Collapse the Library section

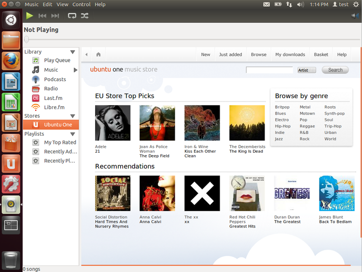point(73,52)
